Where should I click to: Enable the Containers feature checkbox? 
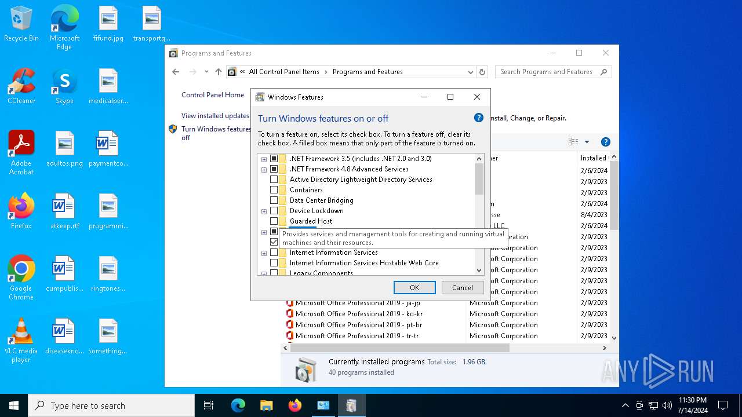[274, 190]
